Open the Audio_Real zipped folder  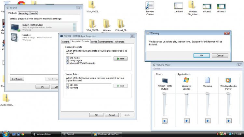coord(7,100)
